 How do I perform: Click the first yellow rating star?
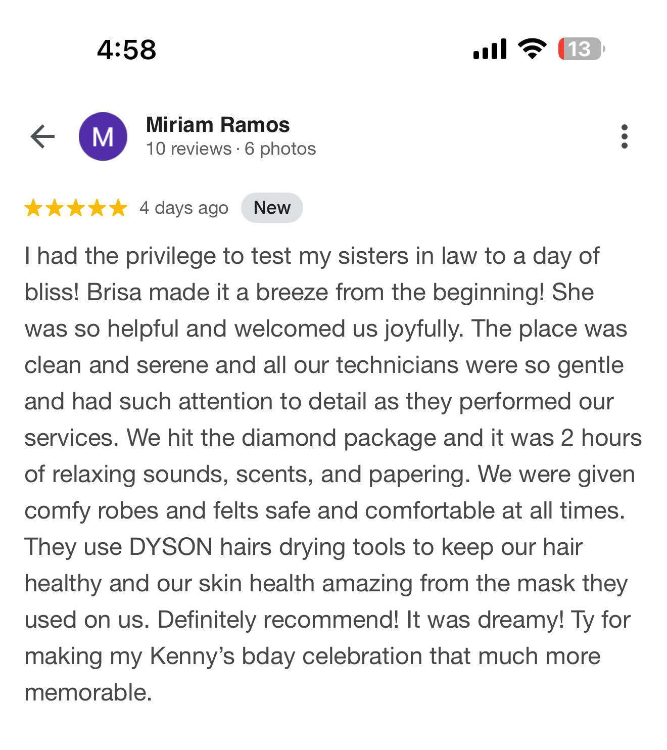33,208
